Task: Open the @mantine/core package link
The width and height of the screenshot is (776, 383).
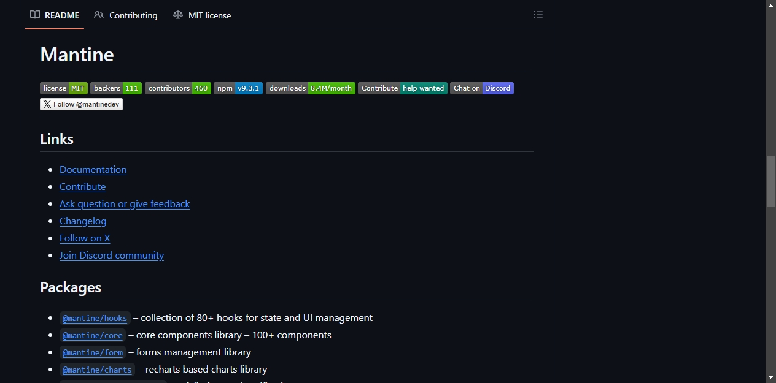Action: (93, 336)
